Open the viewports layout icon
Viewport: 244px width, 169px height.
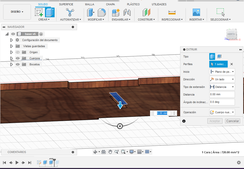[x=147, y=152]
